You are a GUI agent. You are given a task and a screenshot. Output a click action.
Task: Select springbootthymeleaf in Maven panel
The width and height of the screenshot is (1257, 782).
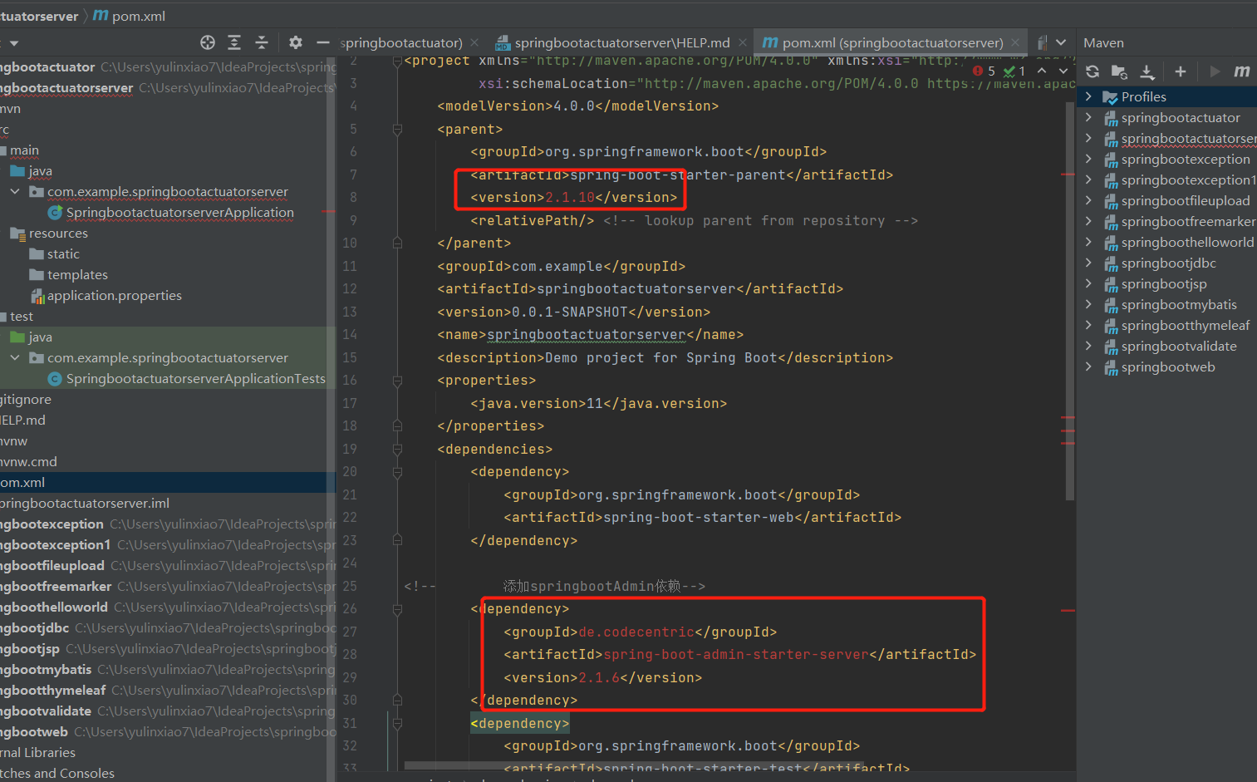(x=1186, y=325)
